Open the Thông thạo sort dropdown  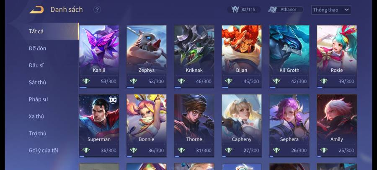click(x=331, y=10)
